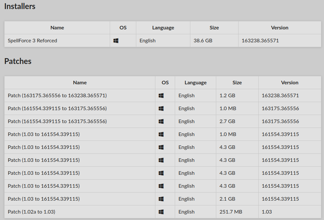Click 1.0 MB size for version 163175.365556
The width and height of the screenshot is (324, 220).
(228, 109)
